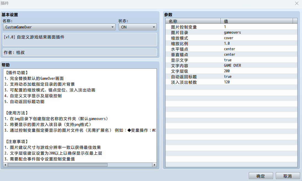Select the 图片目录 parameter name

point(179,33)
